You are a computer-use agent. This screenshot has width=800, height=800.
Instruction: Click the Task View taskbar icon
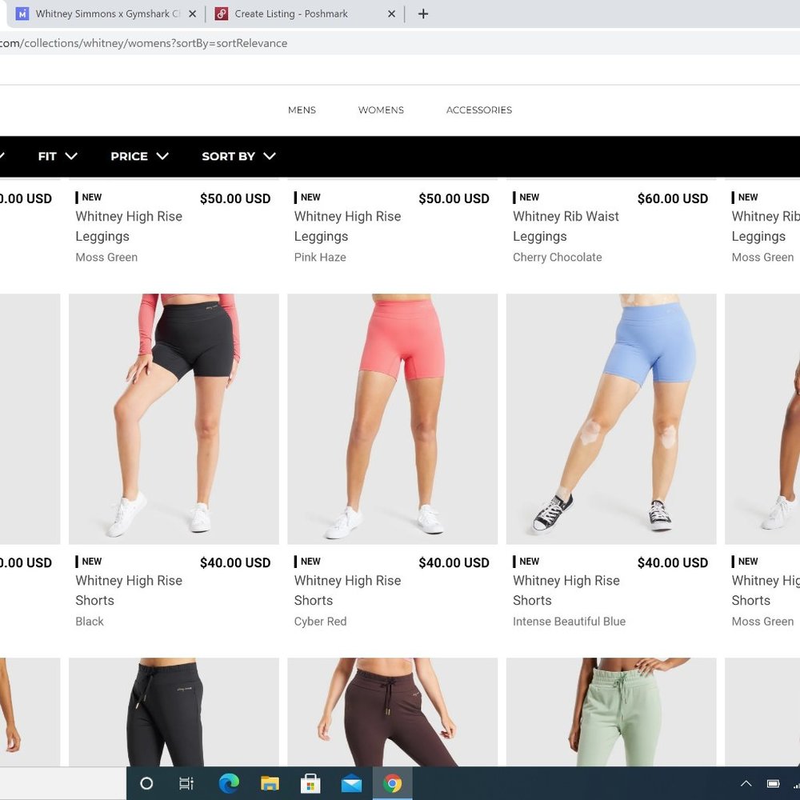click(x=186, y=783)
